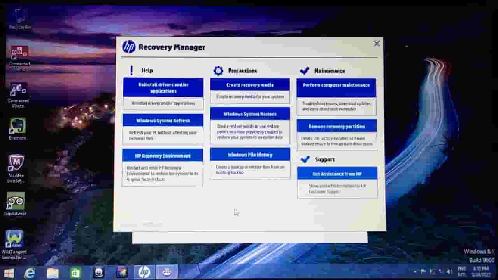Open the green Store icon on taskbar

75,273
